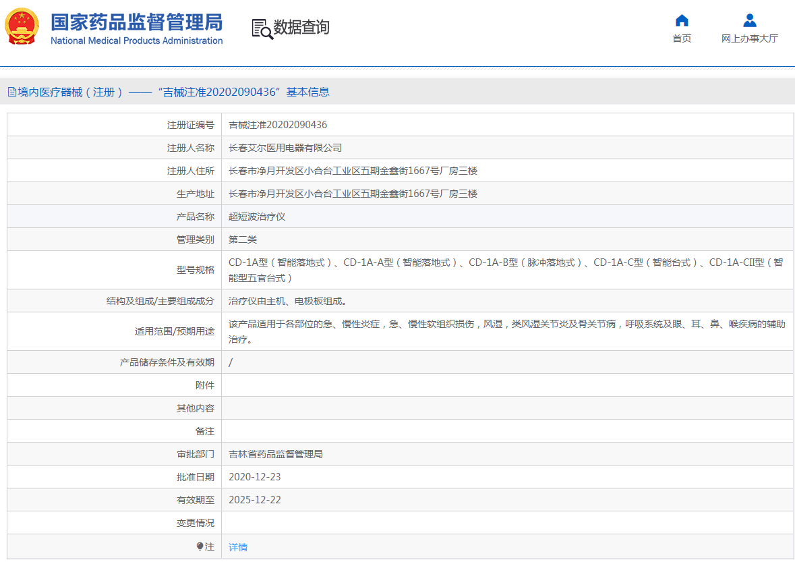Screen dimensions: 795x562
Task: Click the slash value for 产品储存条件及有效期
Action: tap(231, 362)
